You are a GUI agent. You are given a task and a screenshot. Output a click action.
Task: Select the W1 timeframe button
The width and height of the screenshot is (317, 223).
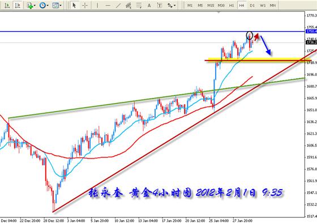coord(263,6)
